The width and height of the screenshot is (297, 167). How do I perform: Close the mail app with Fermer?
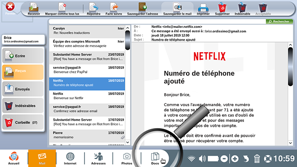pyautogui.click(x=10, y=9)
